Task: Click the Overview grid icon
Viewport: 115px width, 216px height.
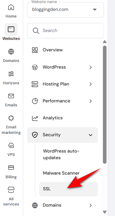Action: pos(35,50)
